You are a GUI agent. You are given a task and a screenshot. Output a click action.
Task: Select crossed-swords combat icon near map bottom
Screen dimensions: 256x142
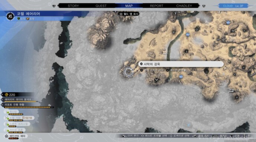point(156,80)
